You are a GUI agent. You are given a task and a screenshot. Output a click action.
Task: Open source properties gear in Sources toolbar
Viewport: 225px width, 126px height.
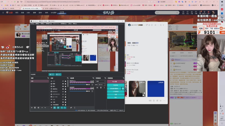(58, 108)
